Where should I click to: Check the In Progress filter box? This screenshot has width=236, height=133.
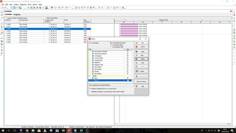click(x=128, y=56)
